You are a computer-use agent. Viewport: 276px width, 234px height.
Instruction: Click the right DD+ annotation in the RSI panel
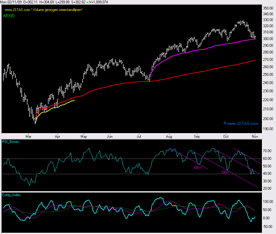[225, 172]
